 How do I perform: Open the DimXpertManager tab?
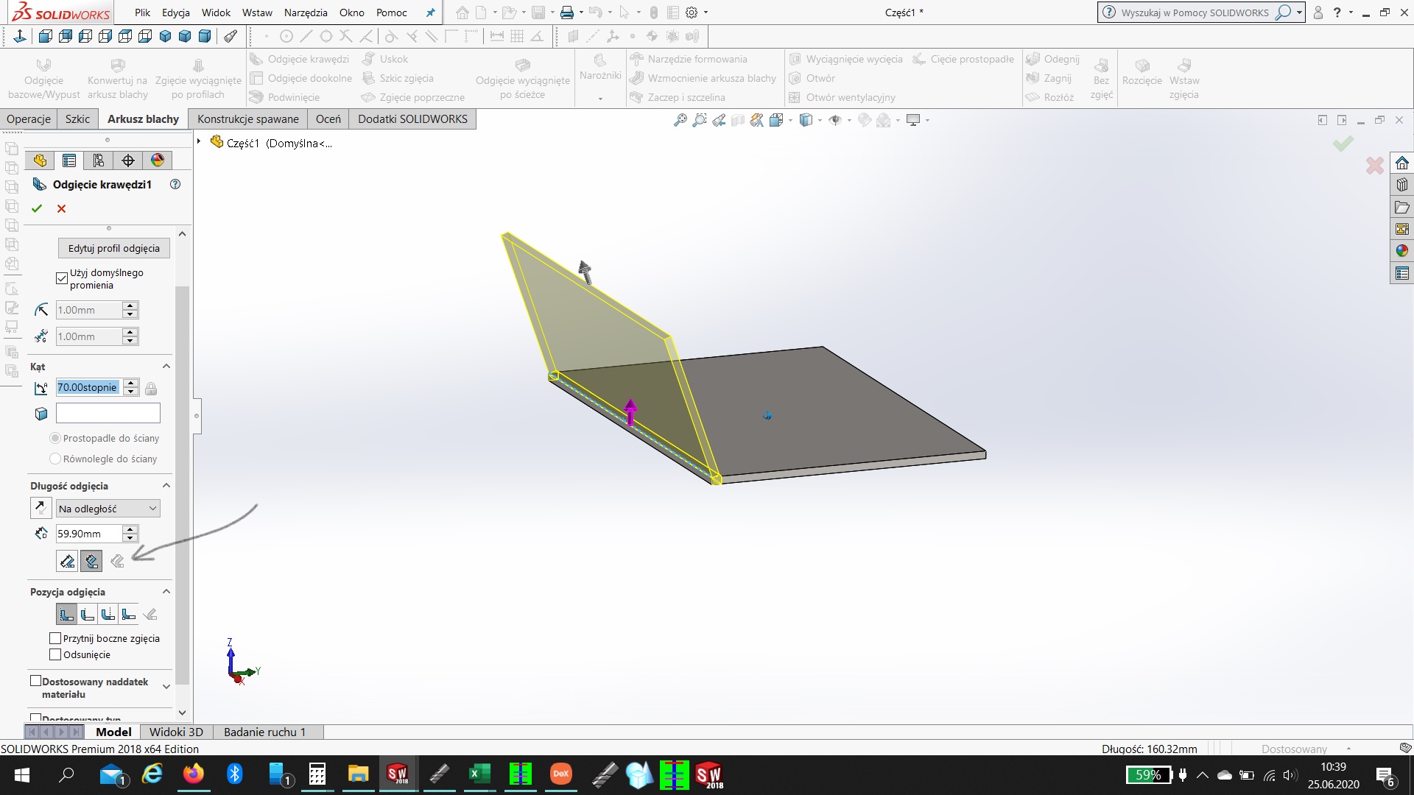click(128, 160)
